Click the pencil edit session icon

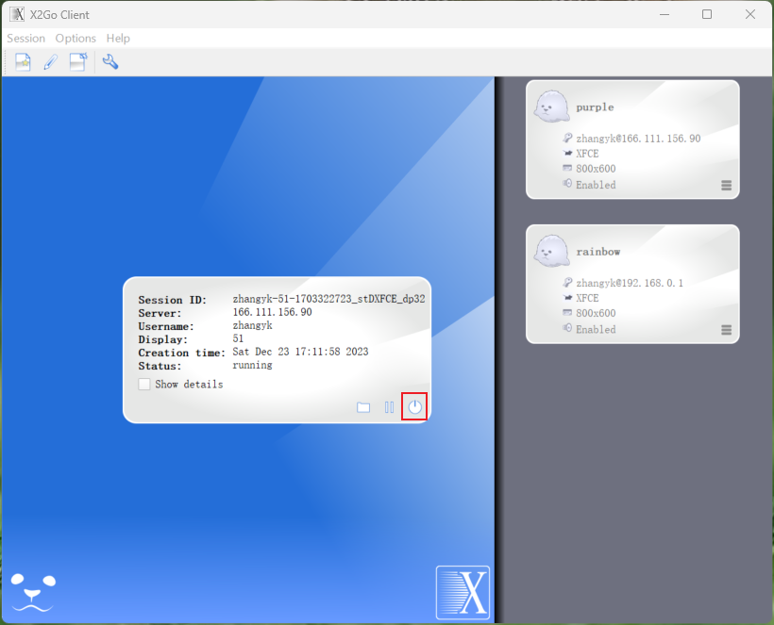pyautogui.click(x=51, y=62)
